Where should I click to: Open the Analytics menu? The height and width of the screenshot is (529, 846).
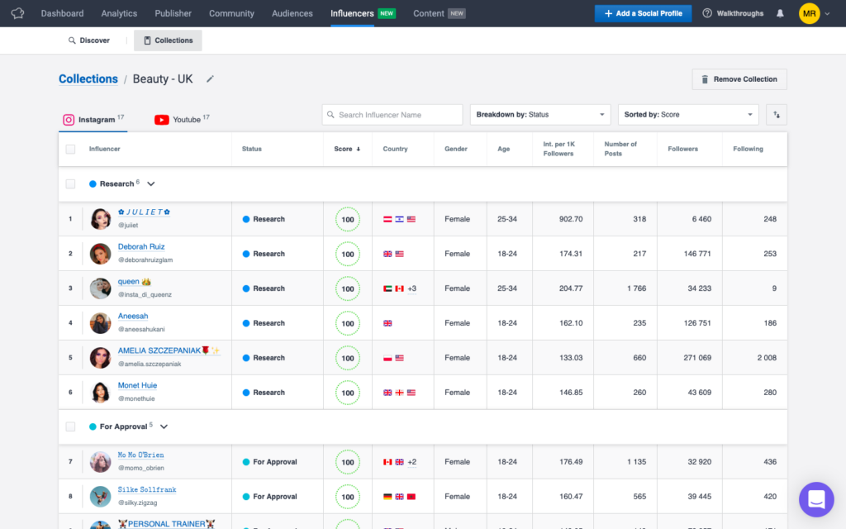118,12
